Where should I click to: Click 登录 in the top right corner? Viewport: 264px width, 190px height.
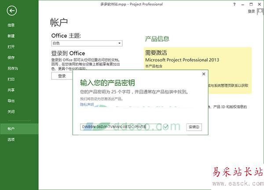click(x=251, y=11)
